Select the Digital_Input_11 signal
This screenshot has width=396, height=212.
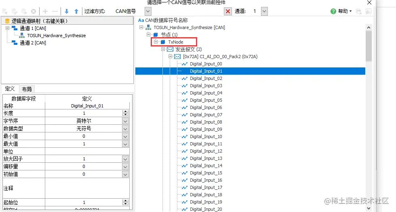click(206, 144)
